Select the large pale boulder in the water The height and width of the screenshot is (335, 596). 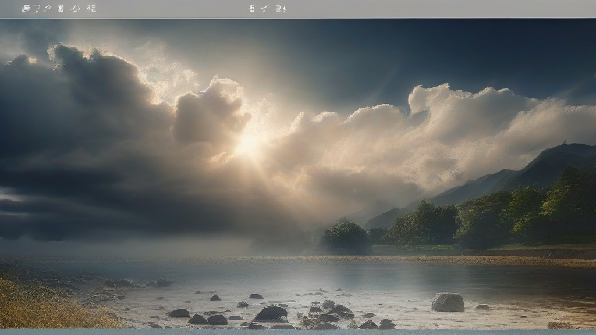pos(448,302)
